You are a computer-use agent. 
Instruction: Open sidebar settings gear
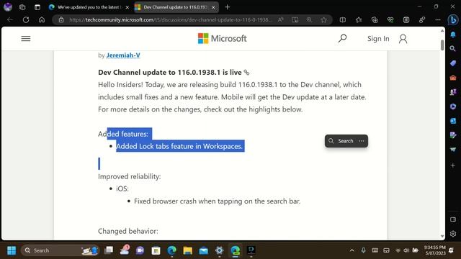coord(453,234)
